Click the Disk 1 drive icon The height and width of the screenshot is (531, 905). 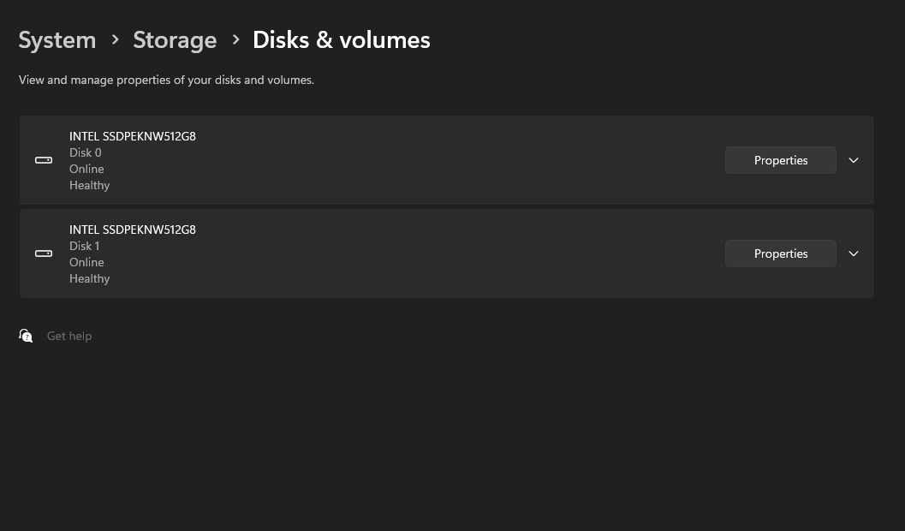coord(43,254)
